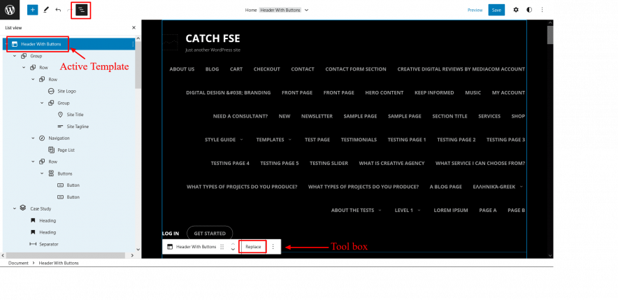This screenshot has width=618, height=300.
Task: Open the Header With Buttons template dropdown
Action: click(307, 10)
